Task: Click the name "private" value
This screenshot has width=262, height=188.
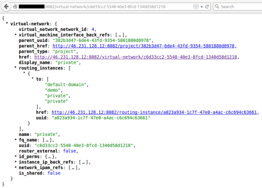Action: pyautogui.click(x=46, y=134)
